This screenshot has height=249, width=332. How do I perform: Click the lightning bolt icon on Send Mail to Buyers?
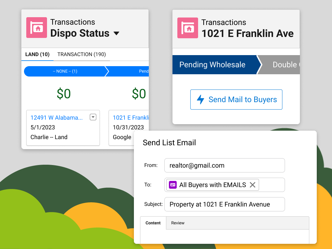click(200, 100)
